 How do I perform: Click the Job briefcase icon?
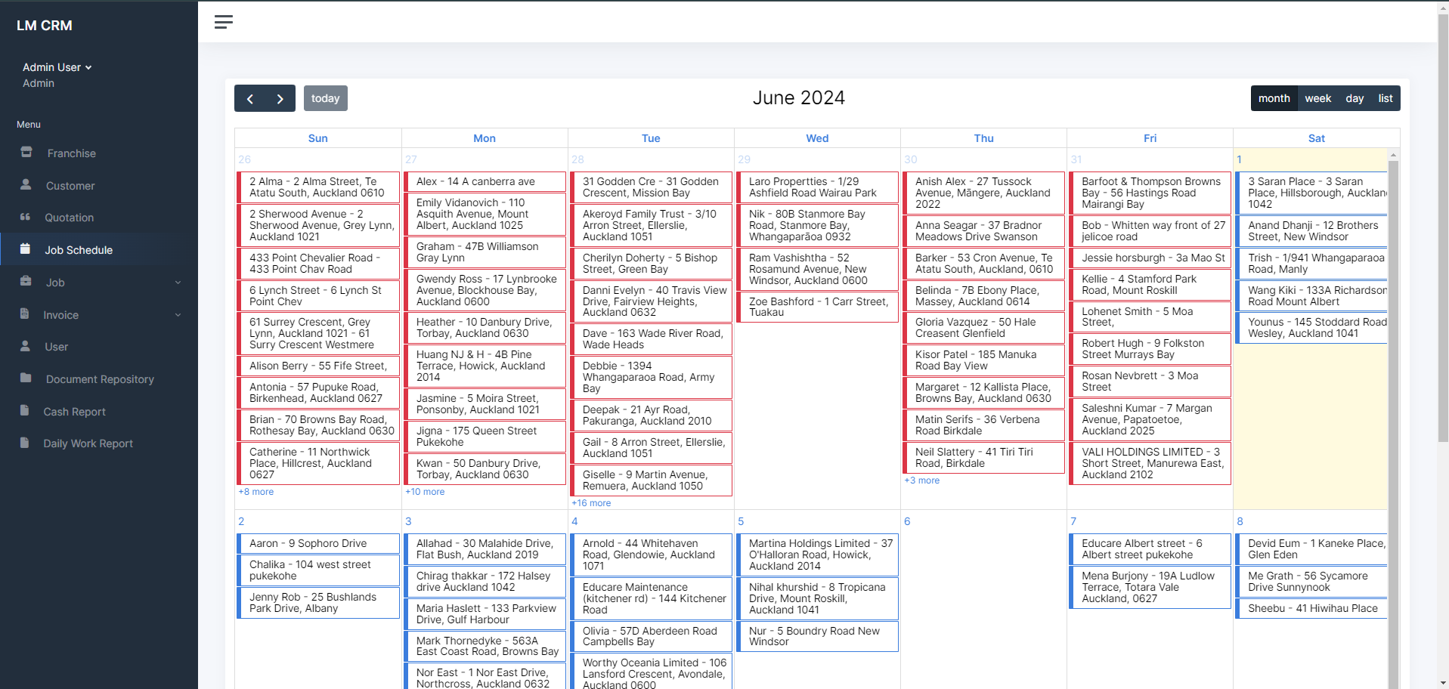pos(26,281)
